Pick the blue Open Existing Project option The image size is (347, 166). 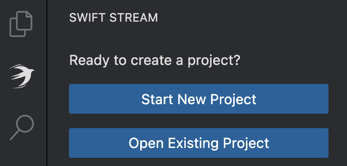pos(198,143)
